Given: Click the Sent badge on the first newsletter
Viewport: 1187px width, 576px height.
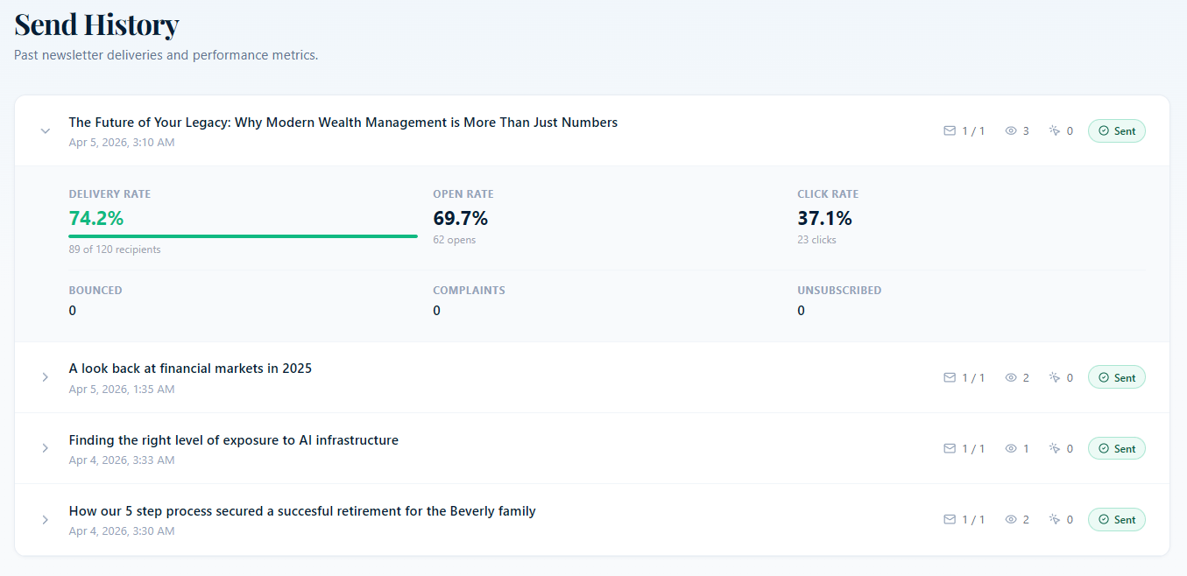Looking at the screenshot, I should [x=1117, y=131].
